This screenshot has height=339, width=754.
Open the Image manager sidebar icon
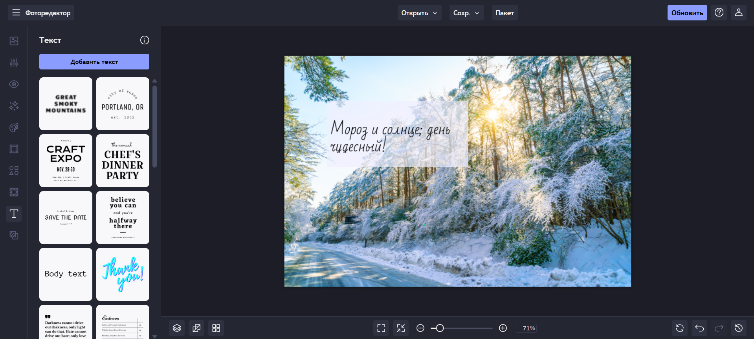click(x=14, y=41)
